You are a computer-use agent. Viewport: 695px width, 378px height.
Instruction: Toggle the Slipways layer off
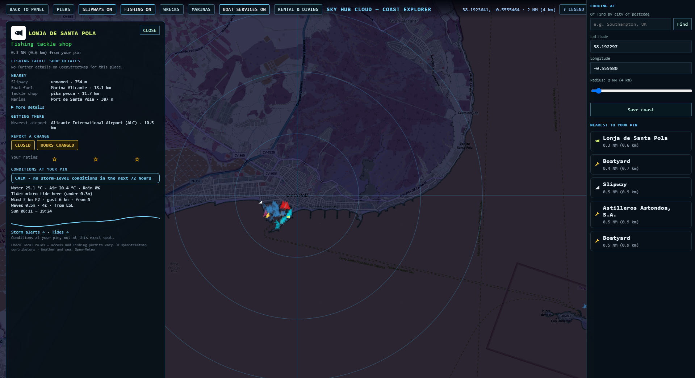pos(97,9)
